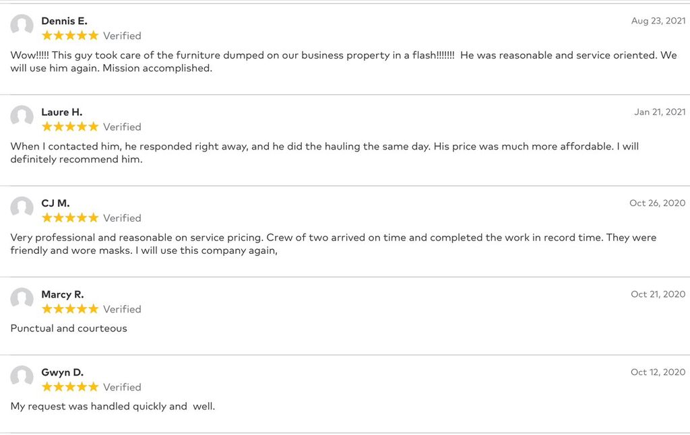Click the star rating under Marcy R.

(x=70, y=309)
